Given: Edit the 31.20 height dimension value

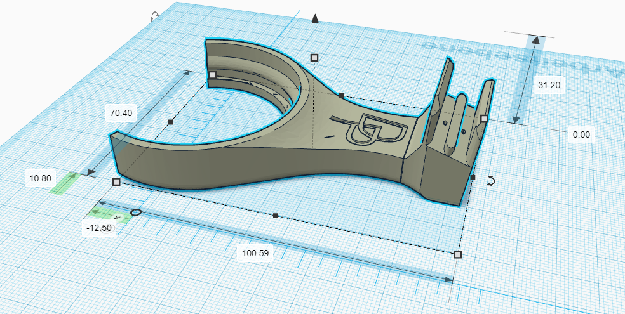Looking at the screenshot, I should (x=549, y=85).
